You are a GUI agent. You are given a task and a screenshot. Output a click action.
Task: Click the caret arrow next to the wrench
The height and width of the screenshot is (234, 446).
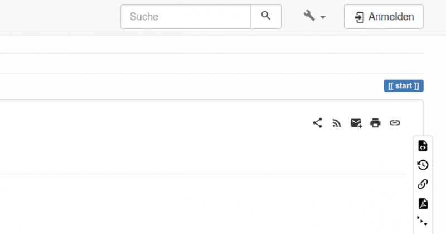(x=323, y=17)
